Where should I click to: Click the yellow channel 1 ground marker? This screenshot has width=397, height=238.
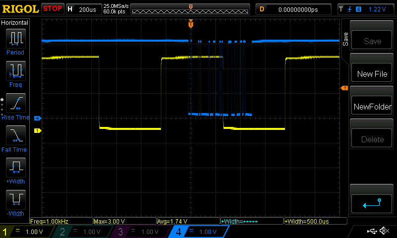[x=38, y=130]
